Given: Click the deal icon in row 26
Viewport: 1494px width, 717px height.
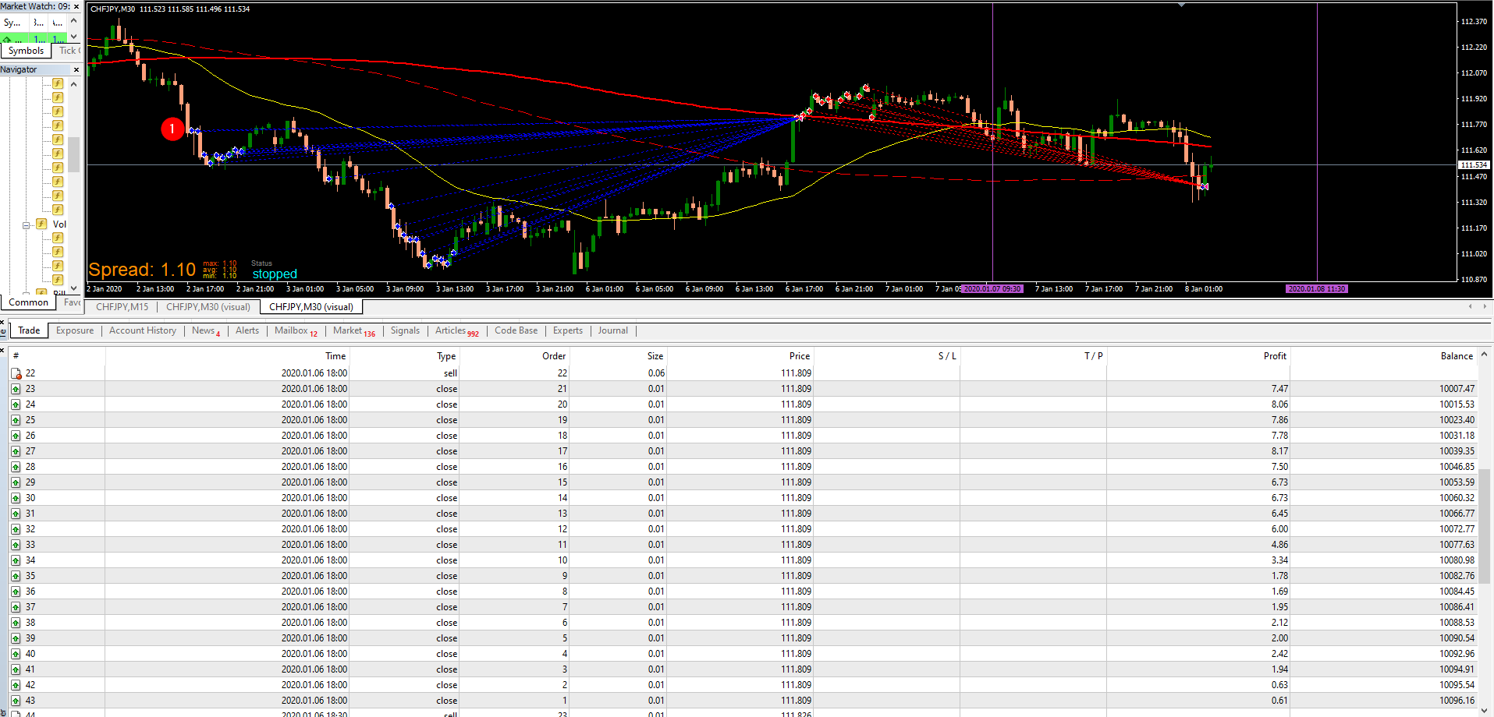Looking at the screenshot, I should [x=16, y=436].
